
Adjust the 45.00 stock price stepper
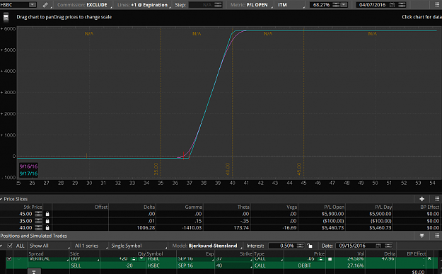[38, 214]
